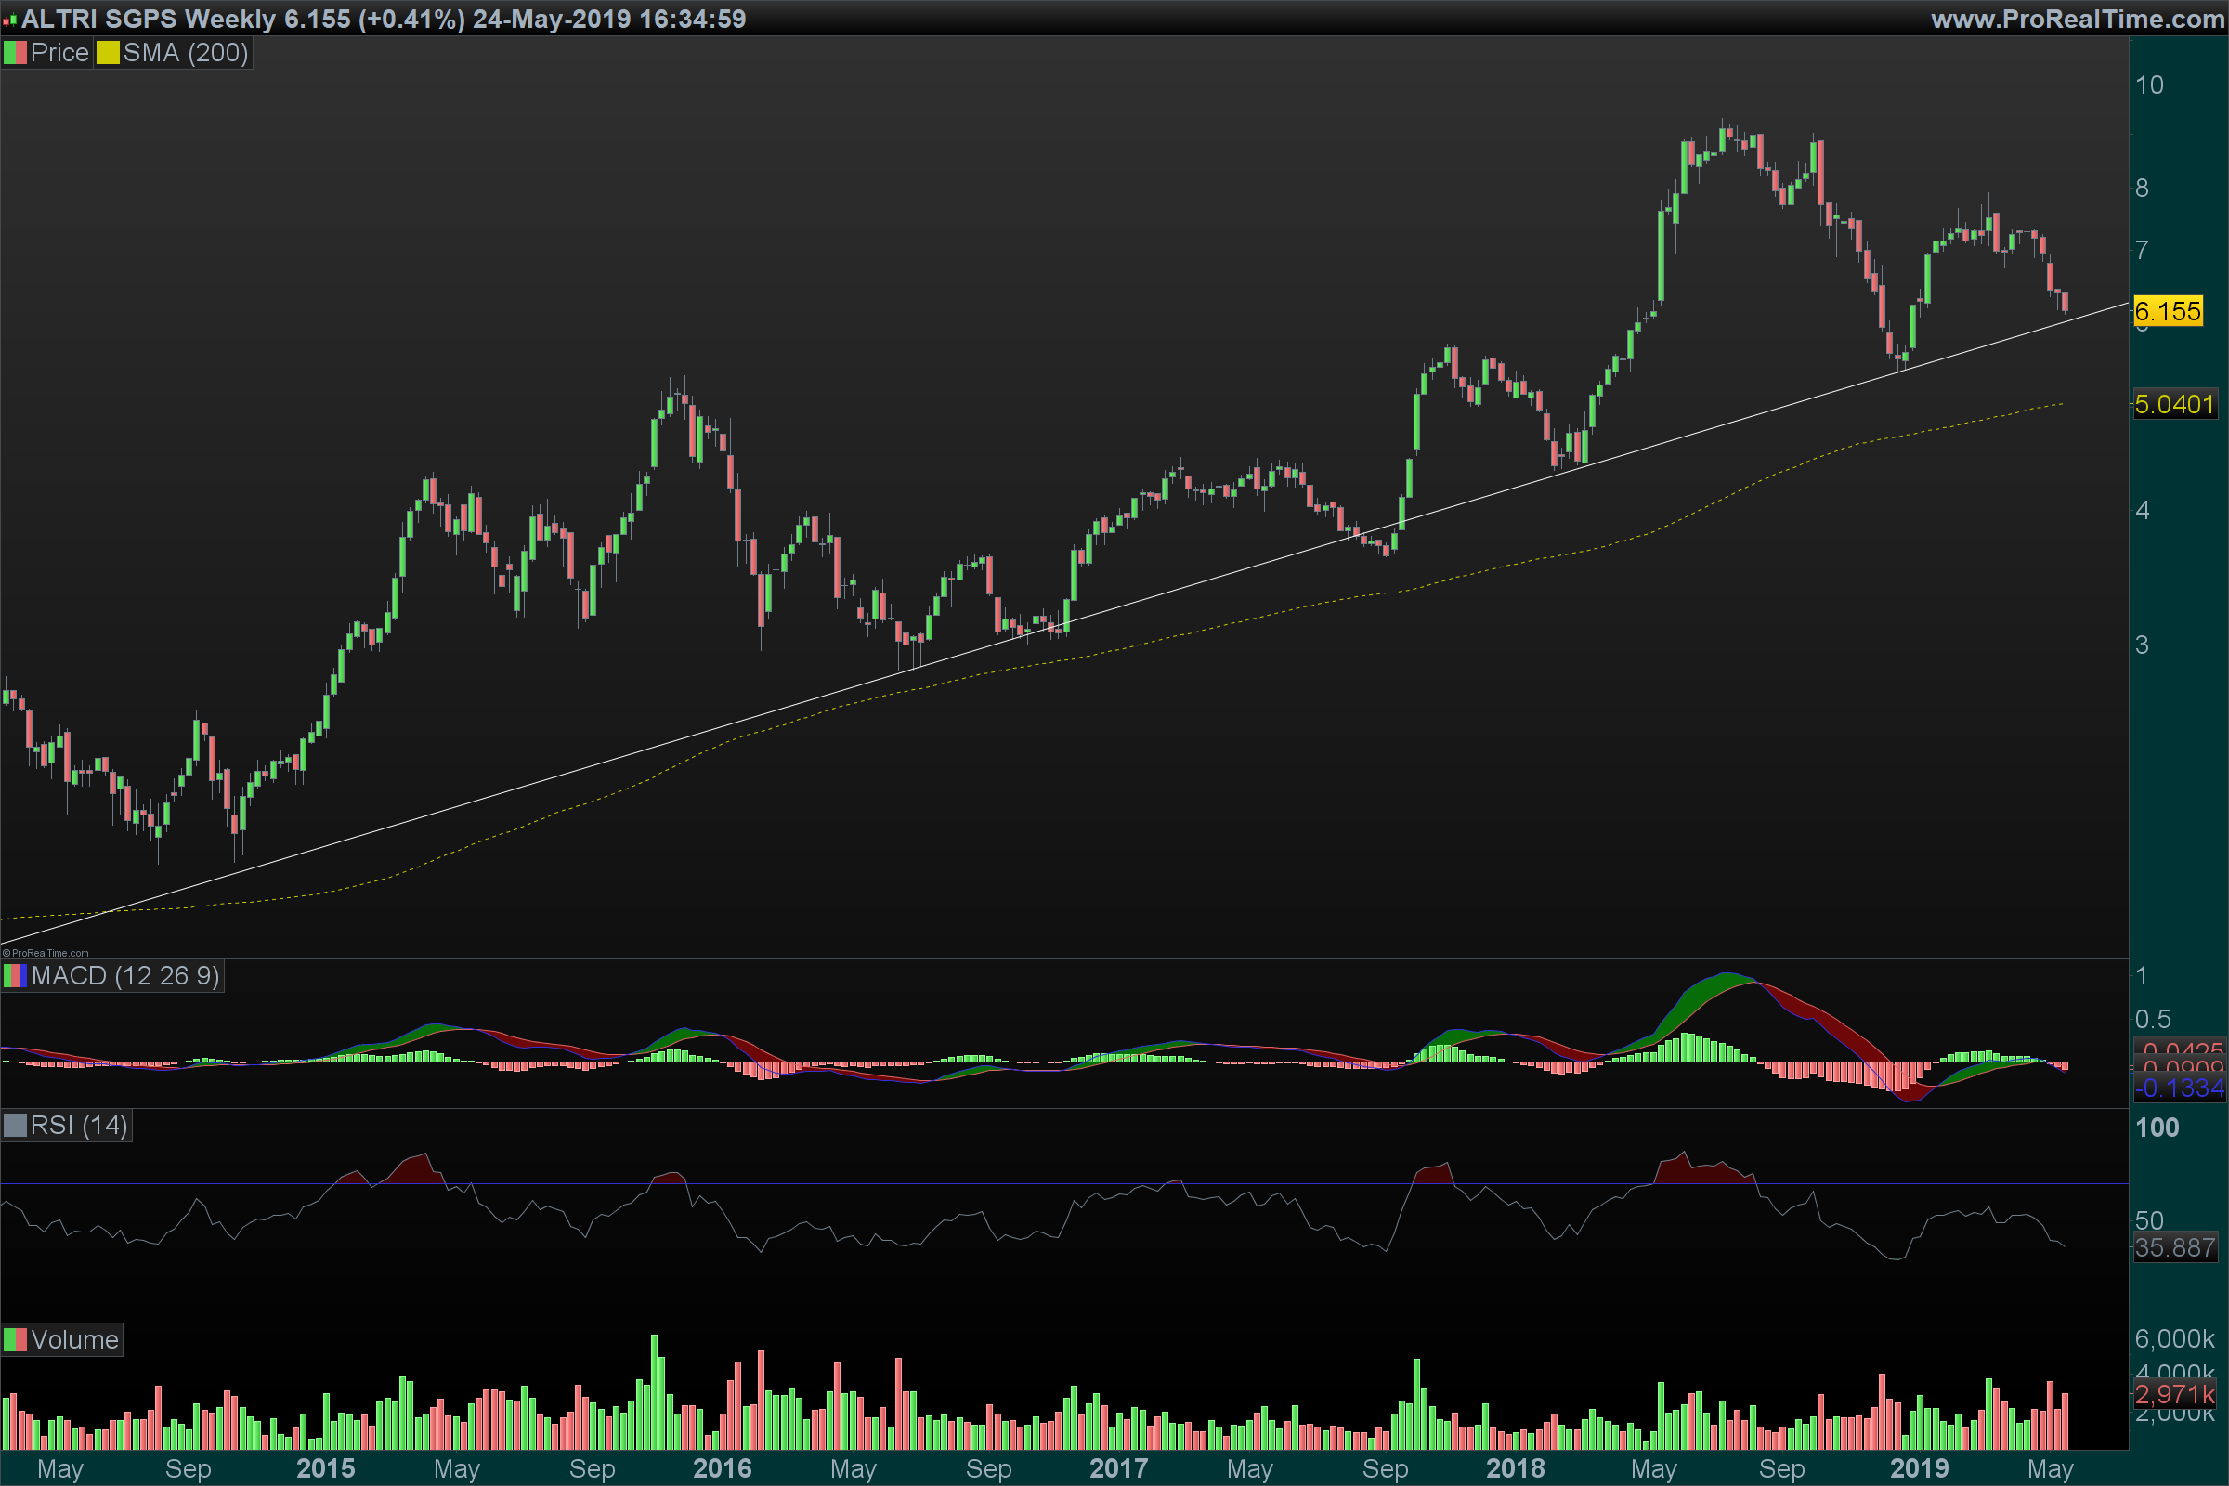Click the Volume panel legend icon

tap(15, 1340)
